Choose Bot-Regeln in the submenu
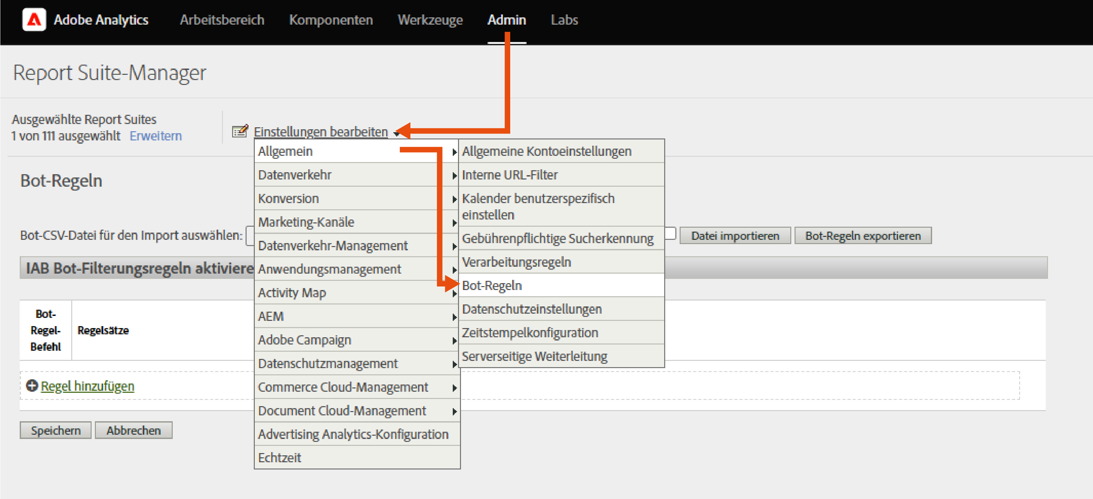 561,285
